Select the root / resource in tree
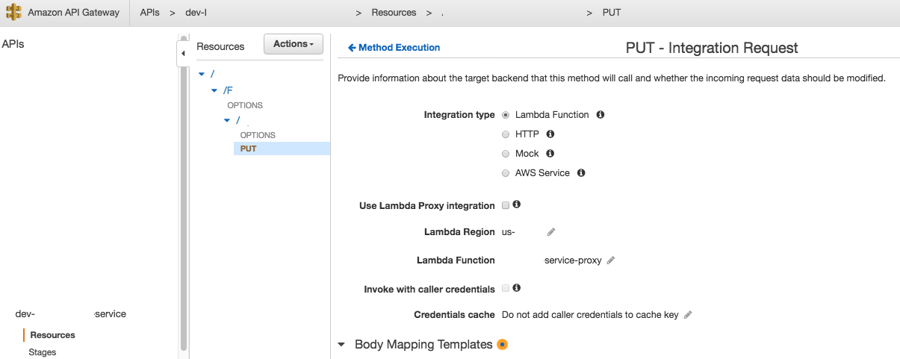This screenshot has height=359, width=900. point(212,75)
